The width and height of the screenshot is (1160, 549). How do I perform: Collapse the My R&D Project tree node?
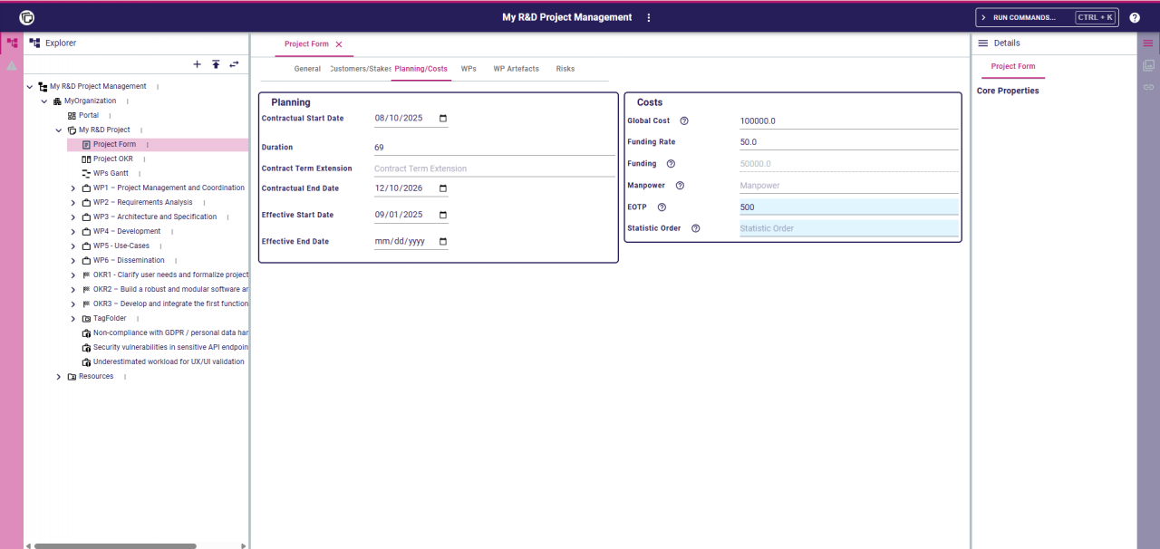[58, 130]
